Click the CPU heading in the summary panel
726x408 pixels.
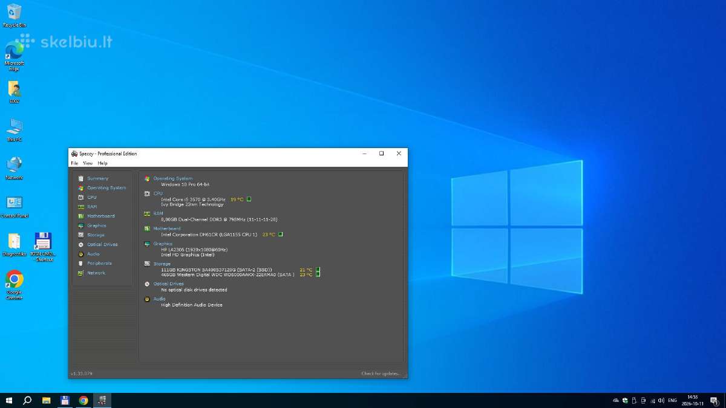coord(158,193)
